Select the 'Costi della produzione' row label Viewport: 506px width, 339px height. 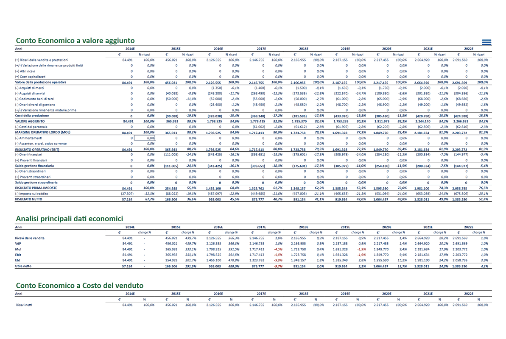(x=32, y=116)
